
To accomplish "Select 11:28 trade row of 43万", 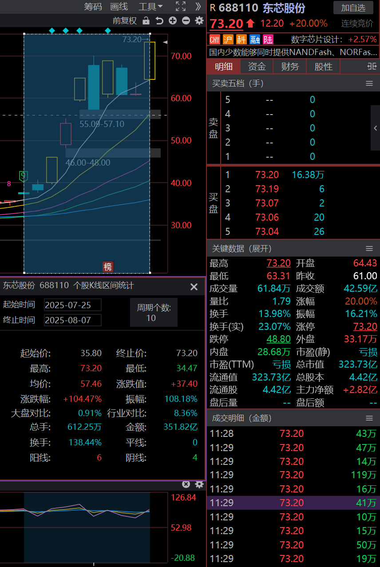I will click(293, 434).
